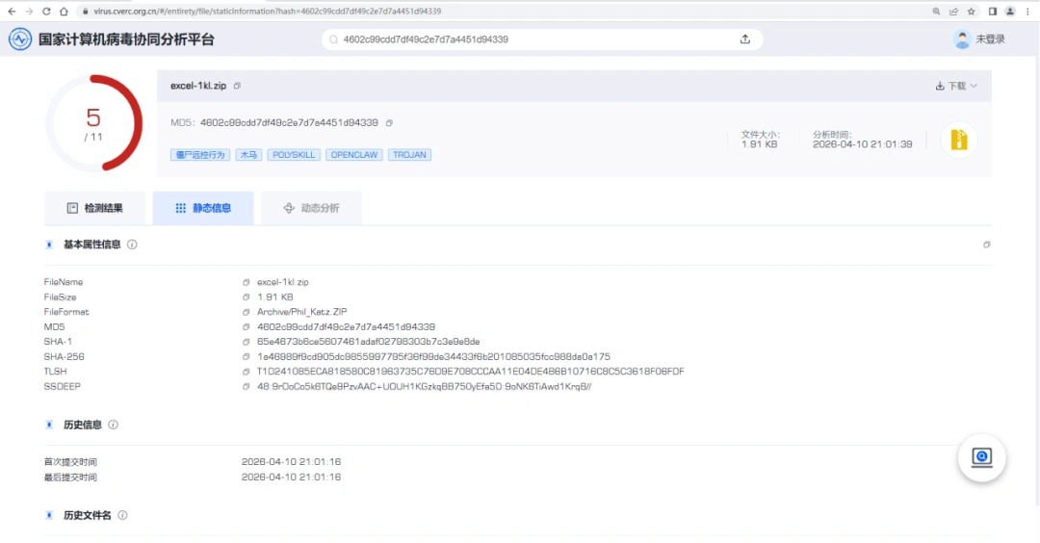Click the upload file icon in search bar
This screenshot has width=1040, height=543.
(744, 39)
